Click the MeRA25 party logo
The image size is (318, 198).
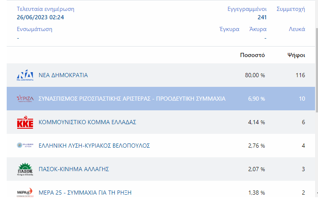click(x=25, y=192)
